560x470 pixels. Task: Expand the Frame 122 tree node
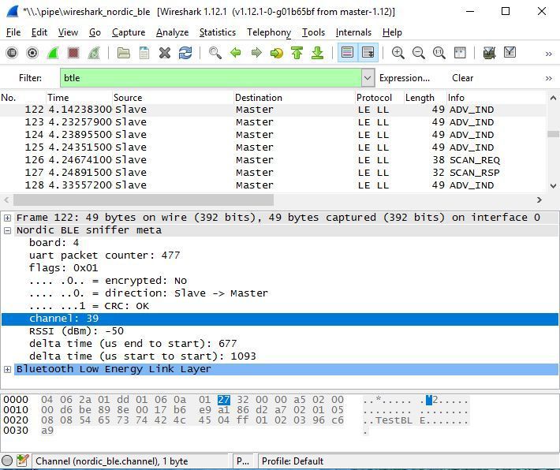click(8, 218)
